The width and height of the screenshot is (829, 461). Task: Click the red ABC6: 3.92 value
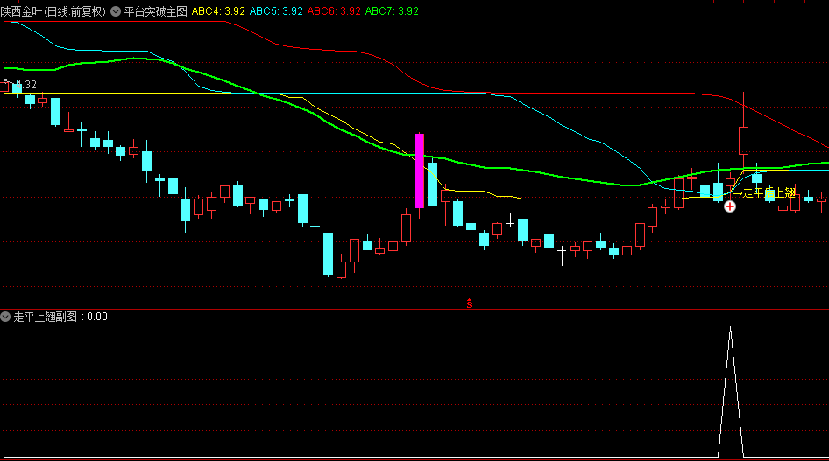[x=334, y=11]
